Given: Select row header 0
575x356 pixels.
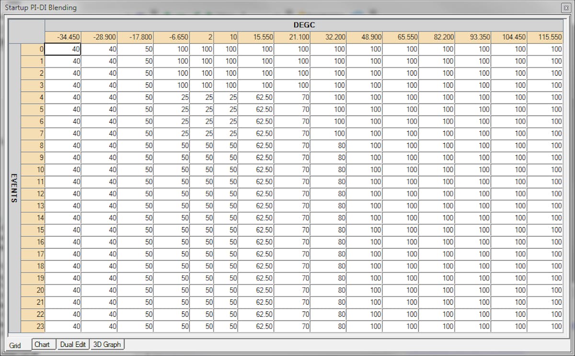Looking at the screenshot, I should point(33,49).
